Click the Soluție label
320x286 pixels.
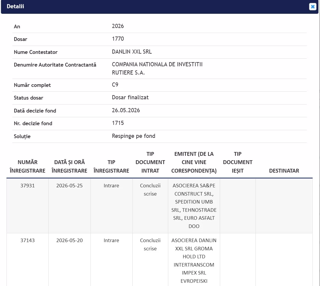point(22,136)
